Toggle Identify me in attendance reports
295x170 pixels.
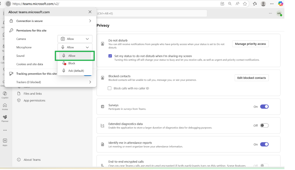point(264,144)
